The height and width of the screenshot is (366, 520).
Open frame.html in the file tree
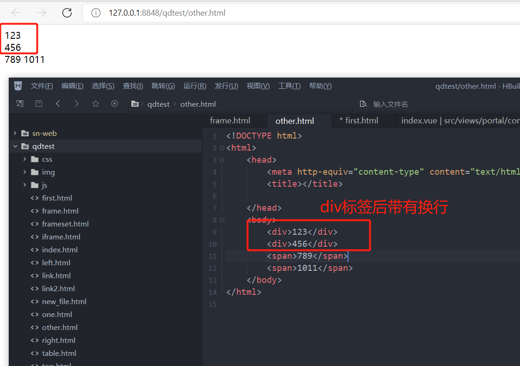(x=60, y=211)
